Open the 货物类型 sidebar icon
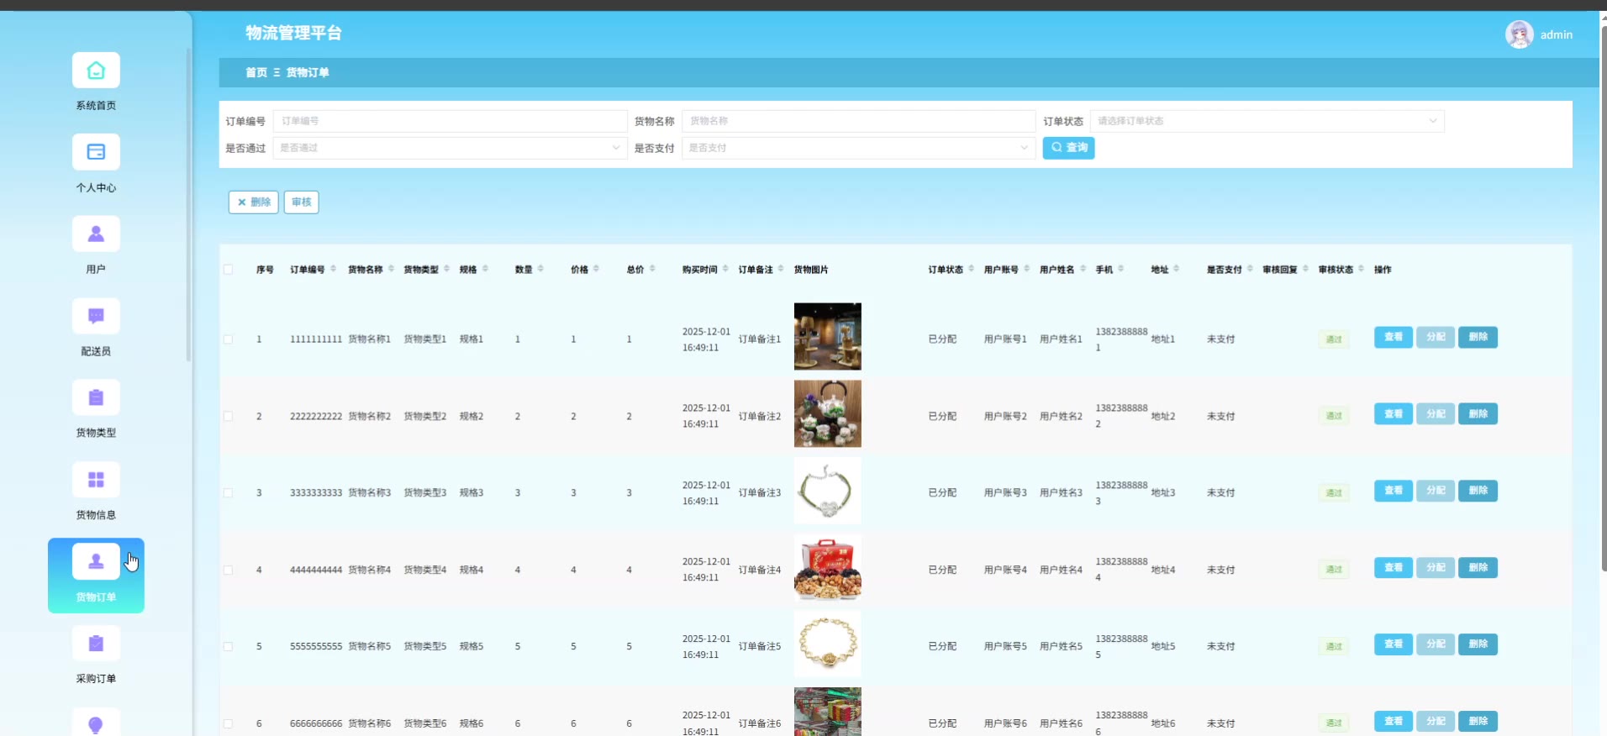Viewport: 1607px width, 736px height. click(x=96, y=397)
